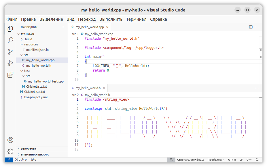Image resolution: width=267 pixels, height=167 pixels.
Task: Open the Source Control view icon
Action: 10,52
